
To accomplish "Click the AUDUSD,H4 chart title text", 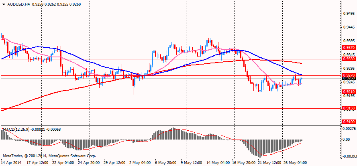I will point(15,4).
